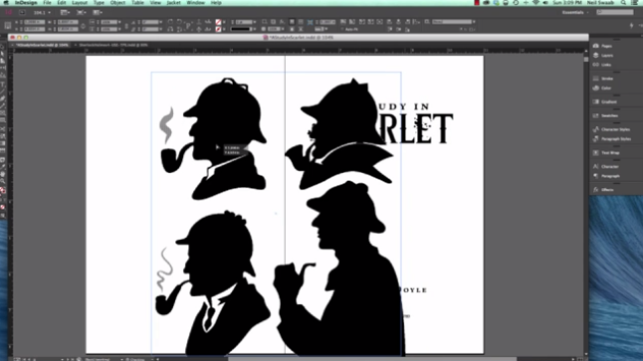The image size is (643, 361).
Task: Open the File menu
Action: (x=47, y=2)
